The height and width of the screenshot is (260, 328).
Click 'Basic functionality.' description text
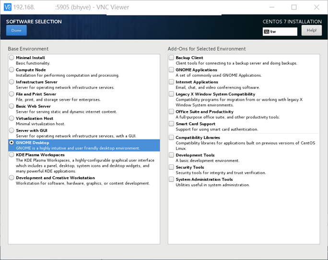pos(33,63)
